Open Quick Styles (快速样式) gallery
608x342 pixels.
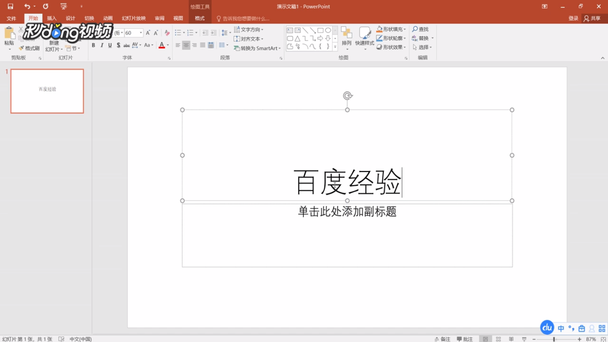(x=365, y=37)
